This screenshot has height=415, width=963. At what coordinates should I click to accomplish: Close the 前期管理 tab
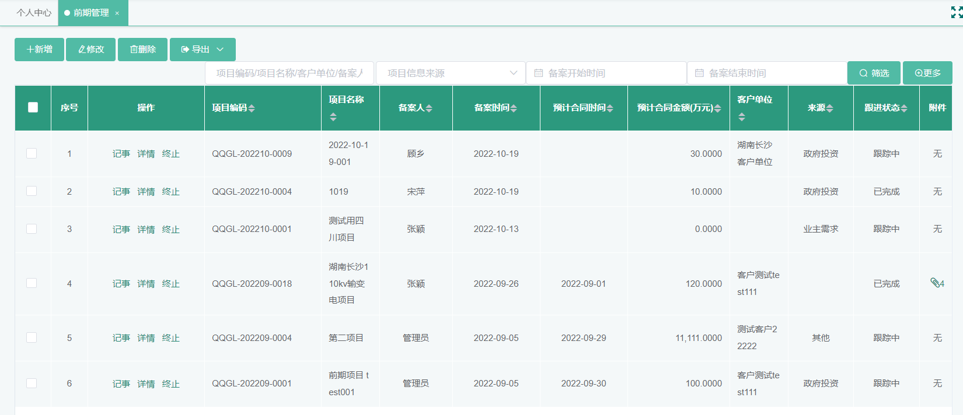click(x=117, y=13)
